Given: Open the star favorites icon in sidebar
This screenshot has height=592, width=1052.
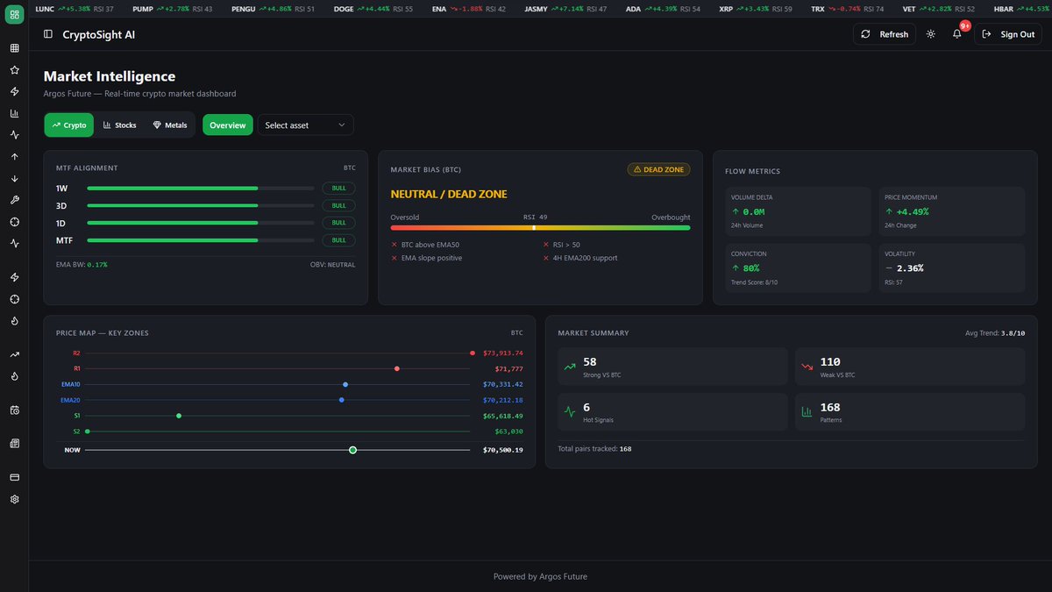Looking at the screenshot, I should (x=14, y=70).
